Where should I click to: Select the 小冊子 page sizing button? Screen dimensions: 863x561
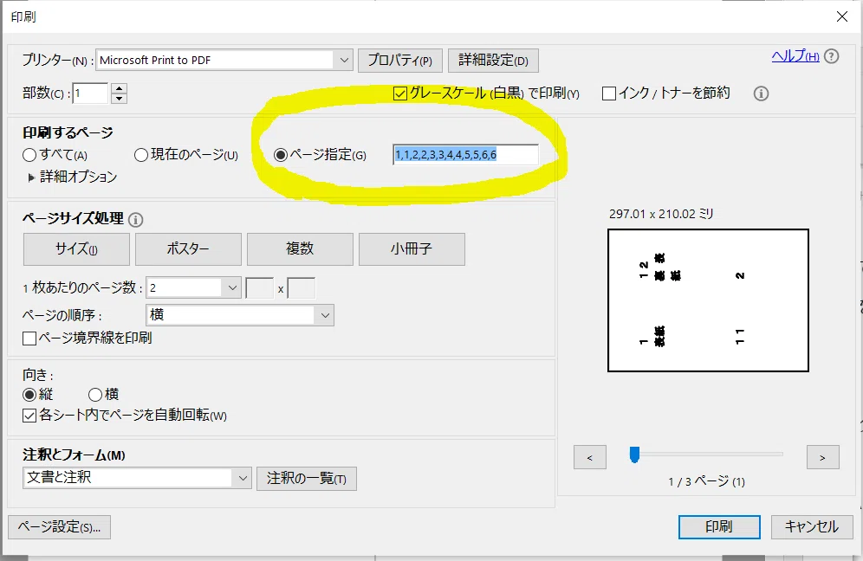click(412, 249)
